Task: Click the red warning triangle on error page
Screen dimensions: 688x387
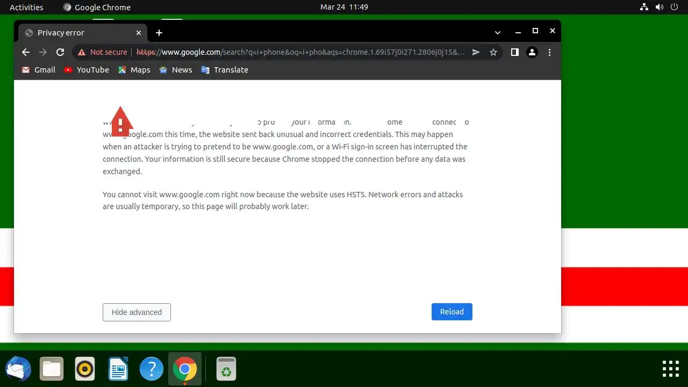Action: point(120,121)
